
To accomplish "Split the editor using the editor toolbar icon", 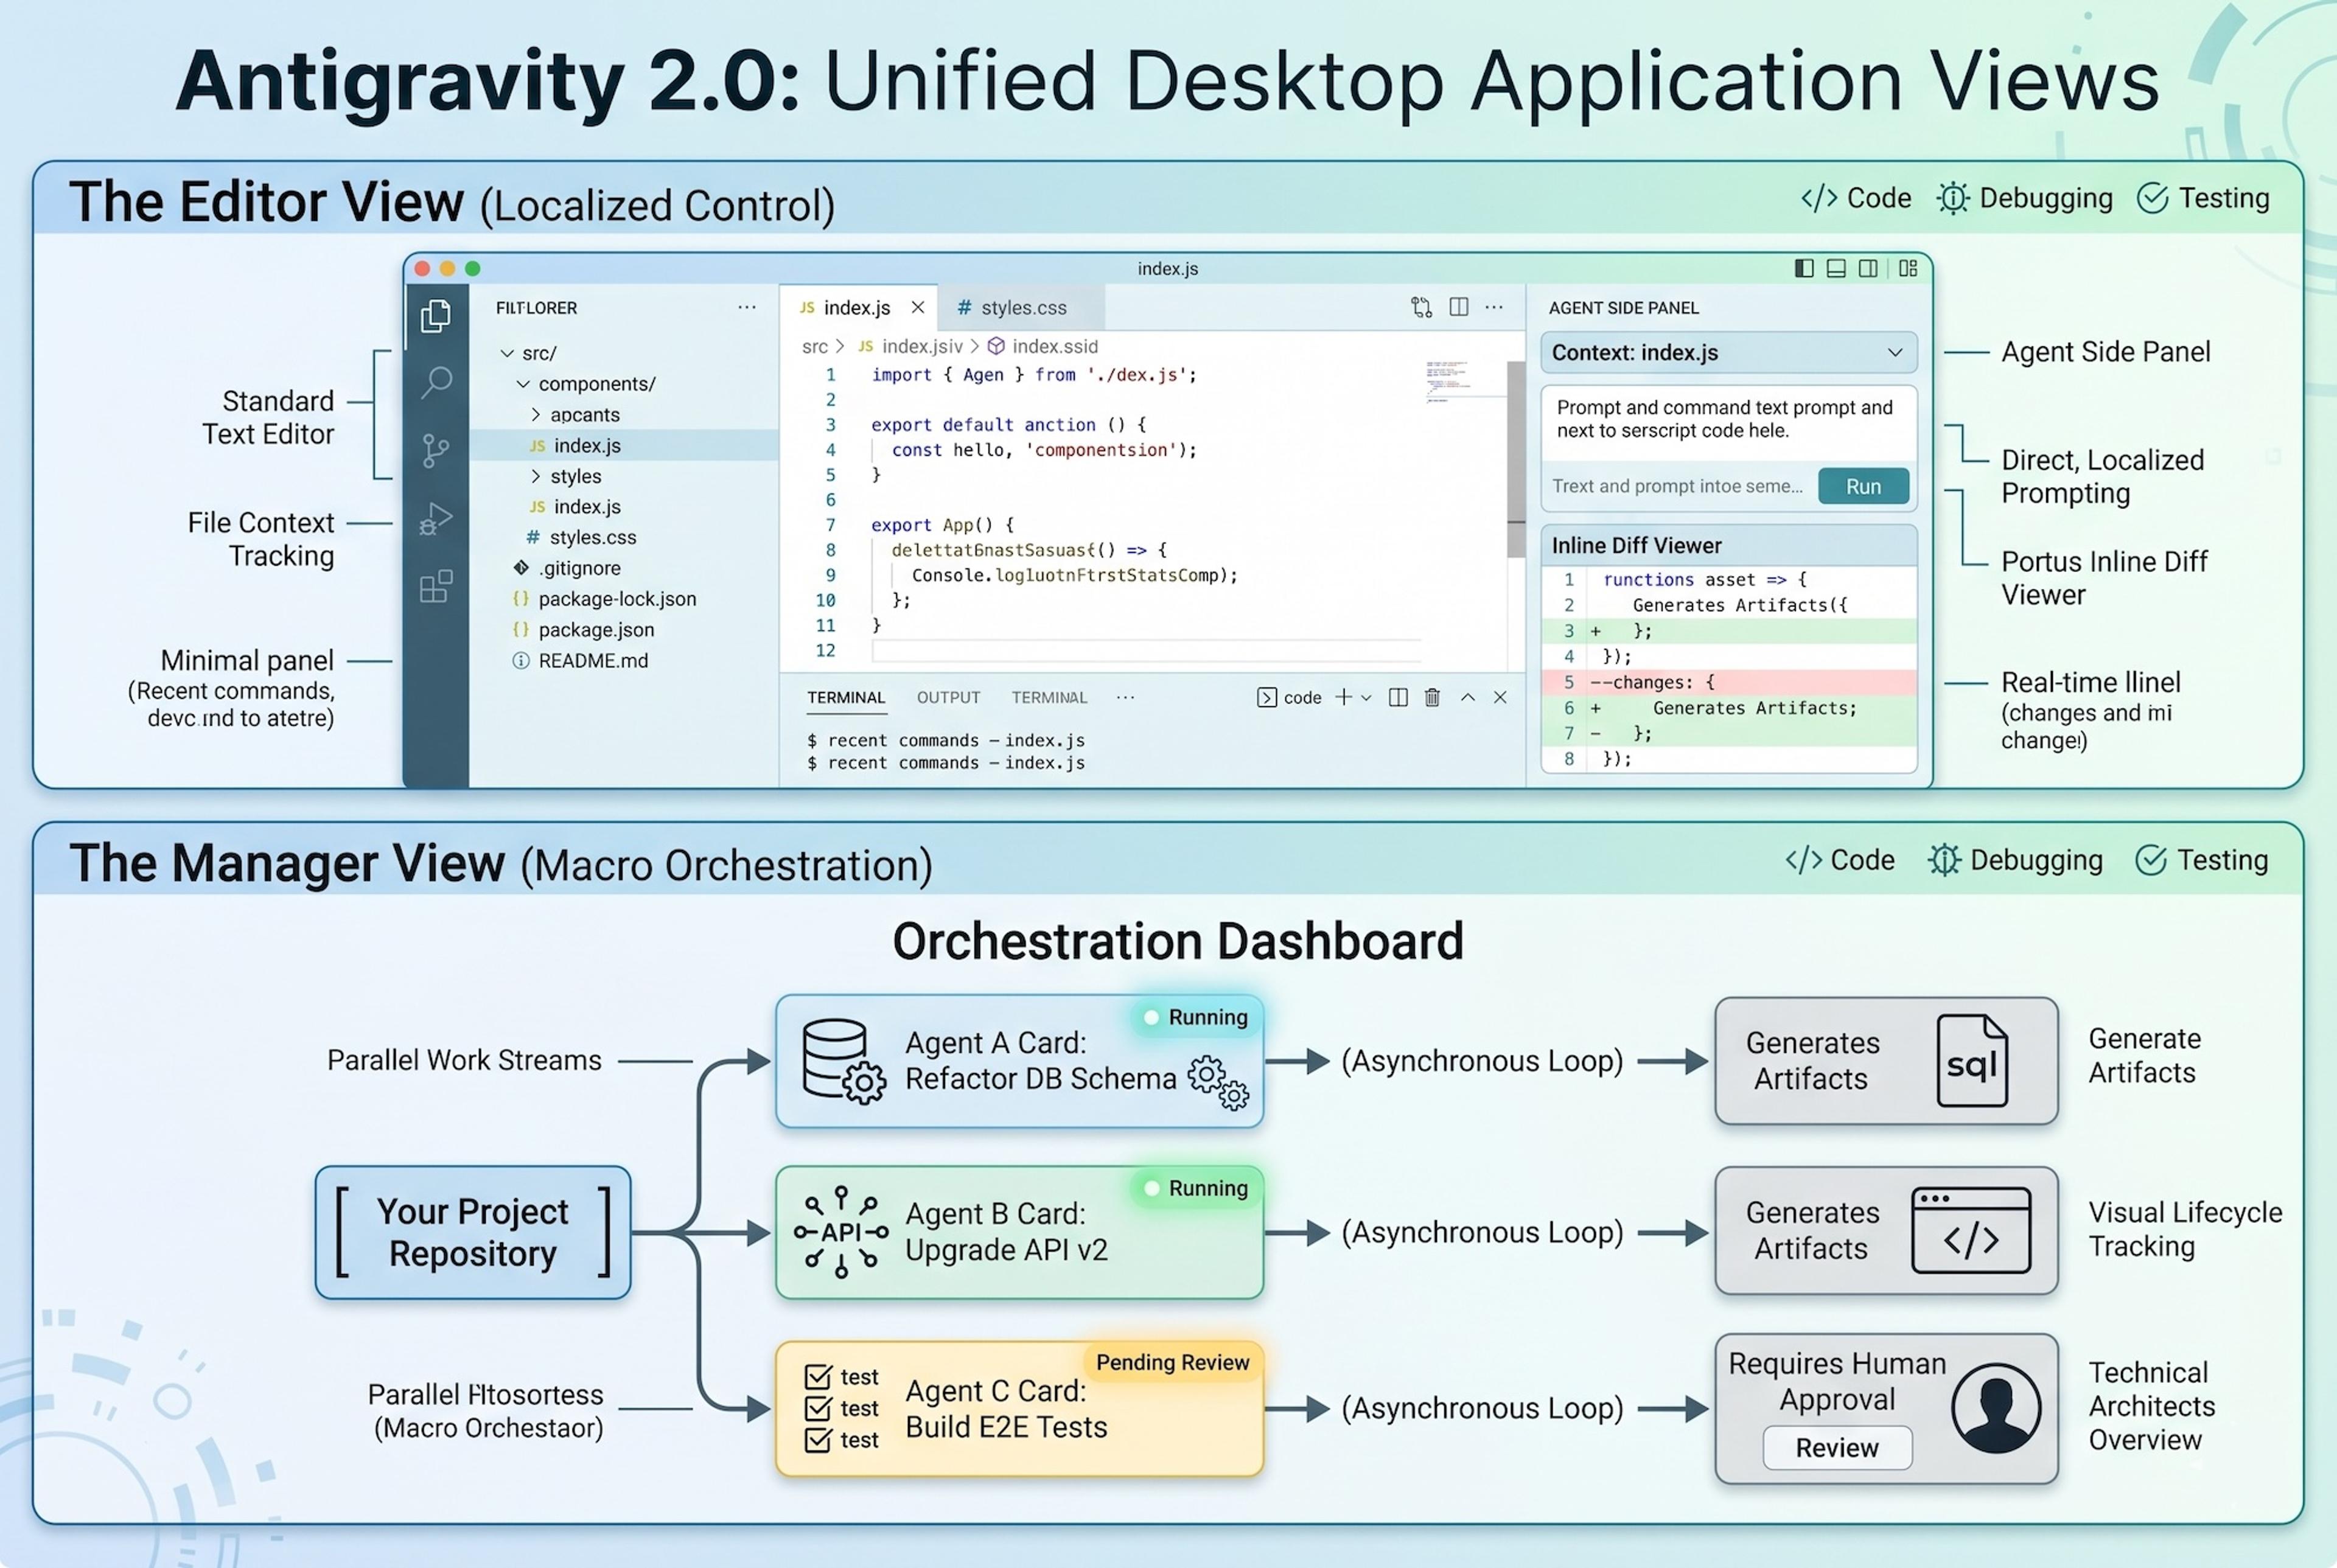I will (x=1459, y=307).
